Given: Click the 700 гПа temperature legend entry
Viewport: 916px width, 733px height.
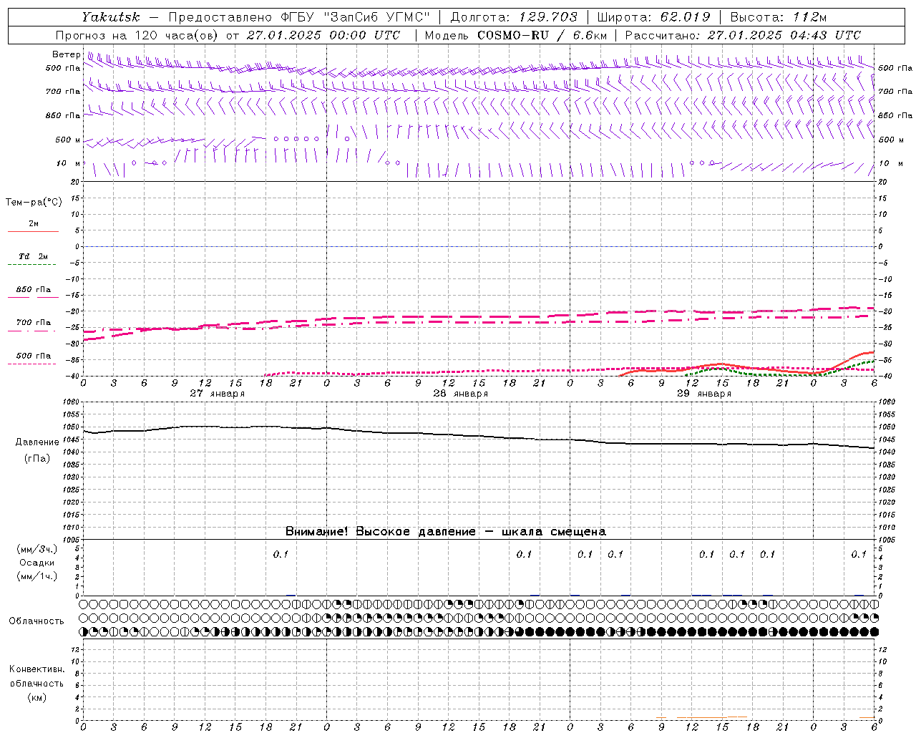Looking at the screenshot, I should pyautogui.click(x=34, y=322).
